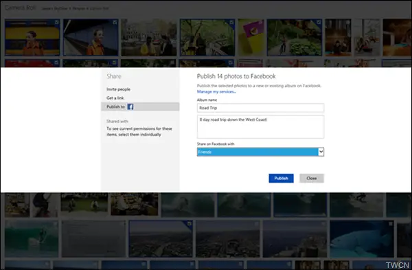
Task: Open the Manage my services link
Action: click(x=216, y=91)
